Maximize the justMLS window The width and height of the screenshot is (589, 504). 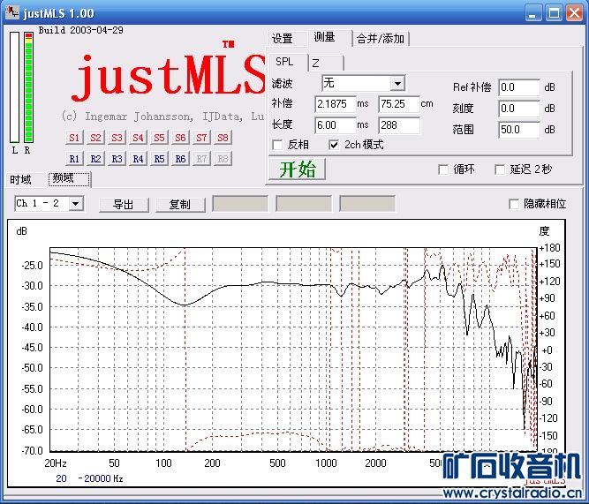[x=554, y=13]
